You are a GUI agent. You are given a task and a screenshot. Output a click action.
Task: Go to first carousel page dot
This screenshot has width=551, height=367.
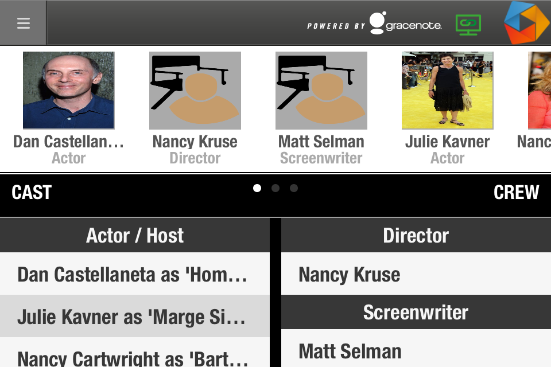tap(257, 188)
